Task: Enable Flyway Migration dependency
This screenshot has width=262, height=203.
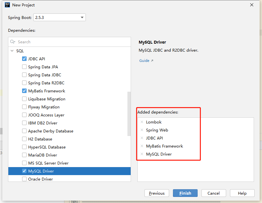Action: 24,107
